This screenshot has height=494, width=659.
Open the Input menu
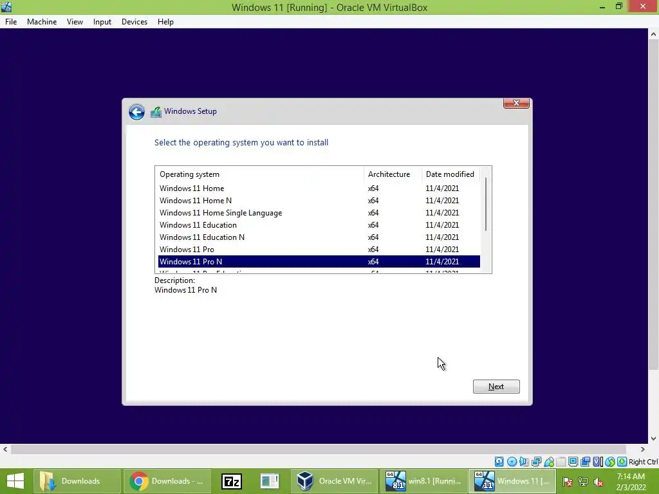(102, 22)
